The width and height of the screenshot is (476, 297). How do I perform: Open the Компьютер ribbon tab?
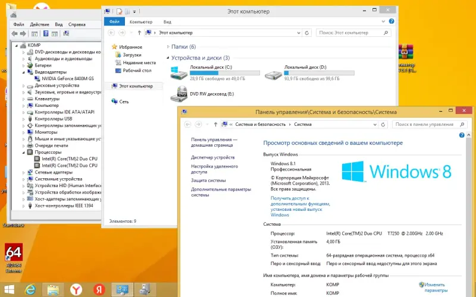(x=141, y=22)
